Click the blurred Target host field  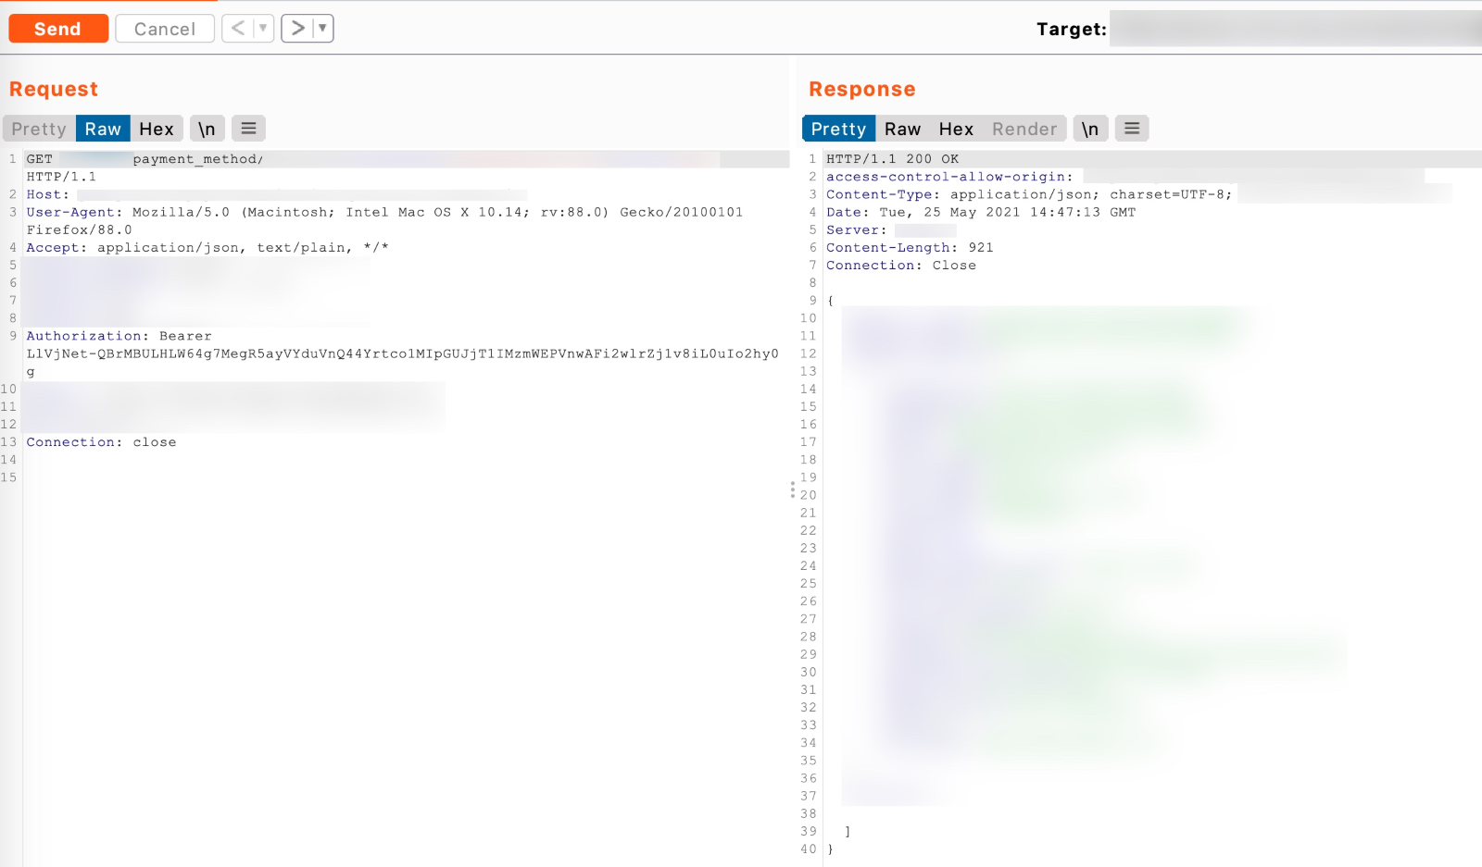pyautogui.click(x=1295, y=29)
